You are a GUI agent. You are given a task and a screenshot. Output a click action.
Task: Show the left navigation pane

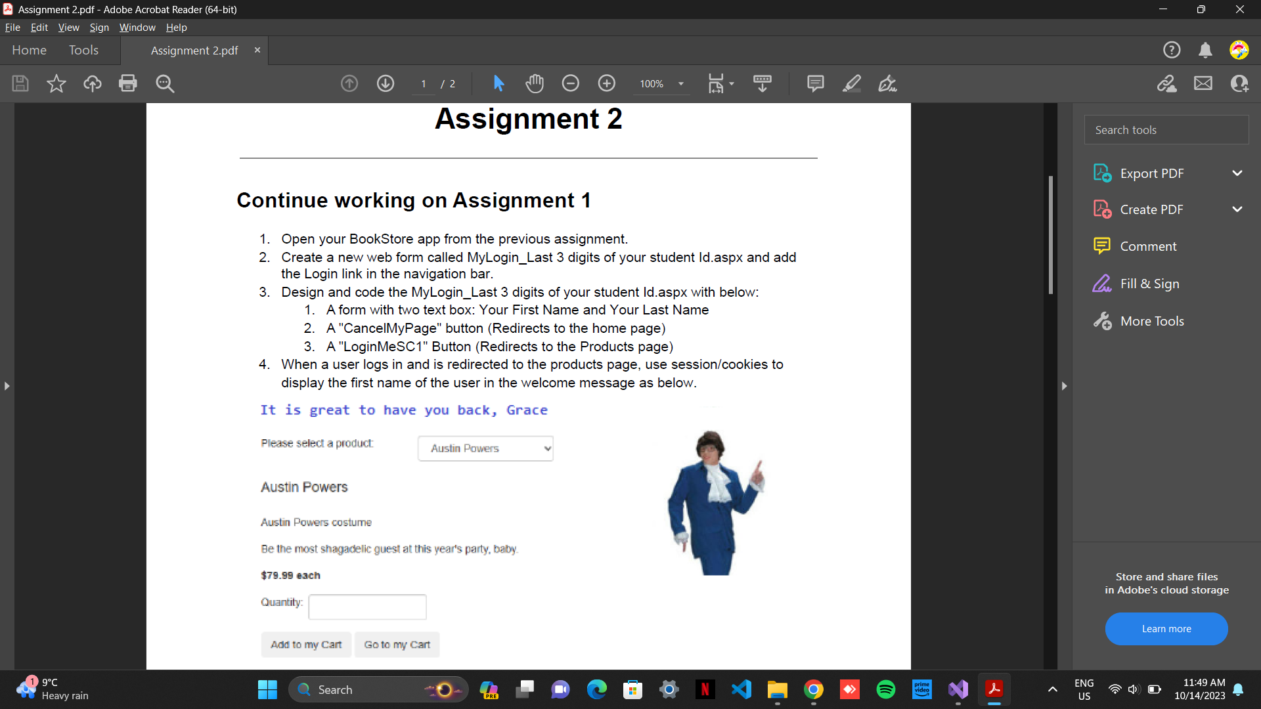click(7, 386)
